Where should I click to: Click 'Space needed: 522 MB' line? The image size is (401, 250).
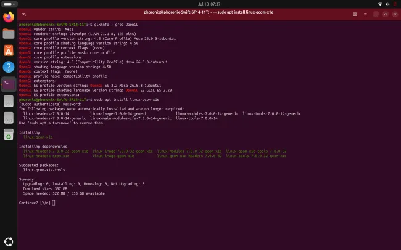pyautogui.click(x=64, y=193)
